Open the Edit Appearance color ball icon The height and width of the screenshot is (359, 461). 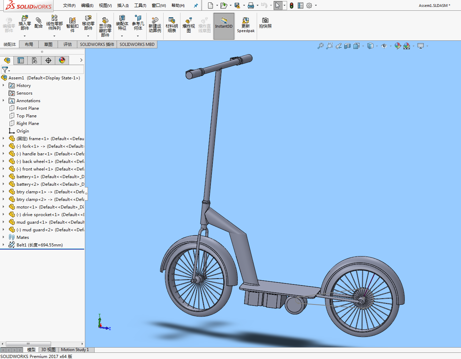point(398,46)
